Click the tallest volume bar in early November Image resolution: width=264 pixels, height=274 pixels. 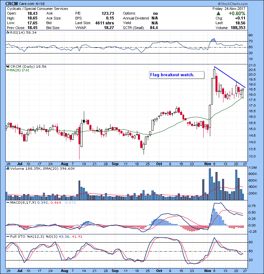pos(210,184)
